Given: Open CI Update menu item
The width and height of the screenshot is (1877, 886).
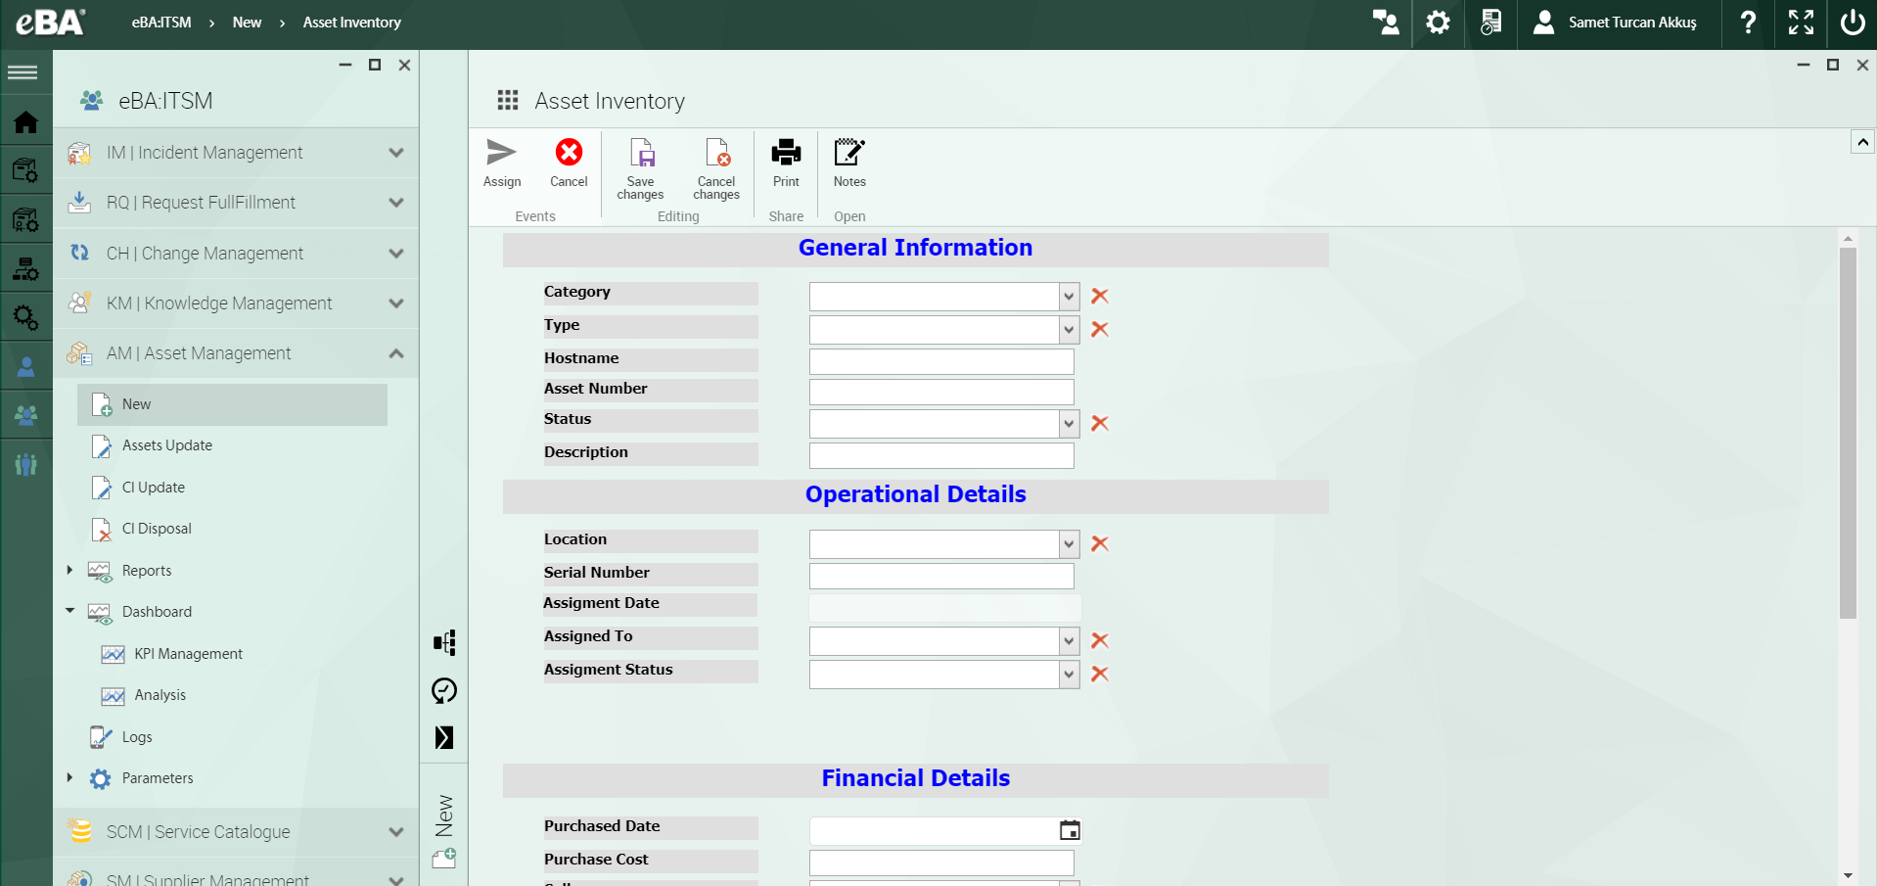Looking at the screenshot, I should click(154, 488).
